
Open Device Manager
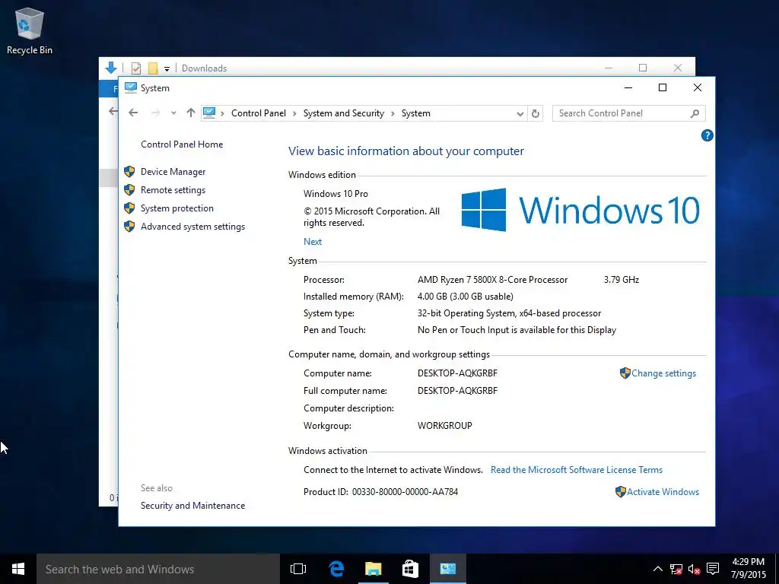click(x=173, y=172)
